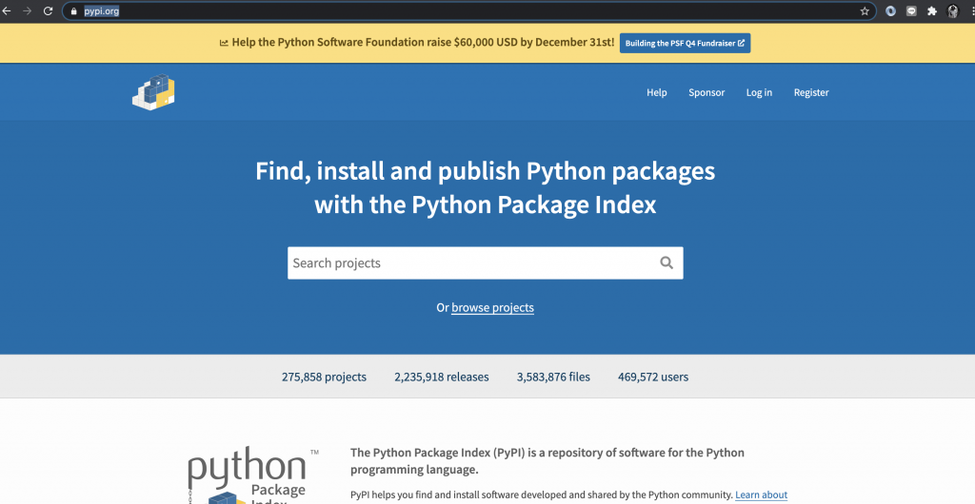
Task: Click the magnifying glass search icon
Action: (667, 262)
